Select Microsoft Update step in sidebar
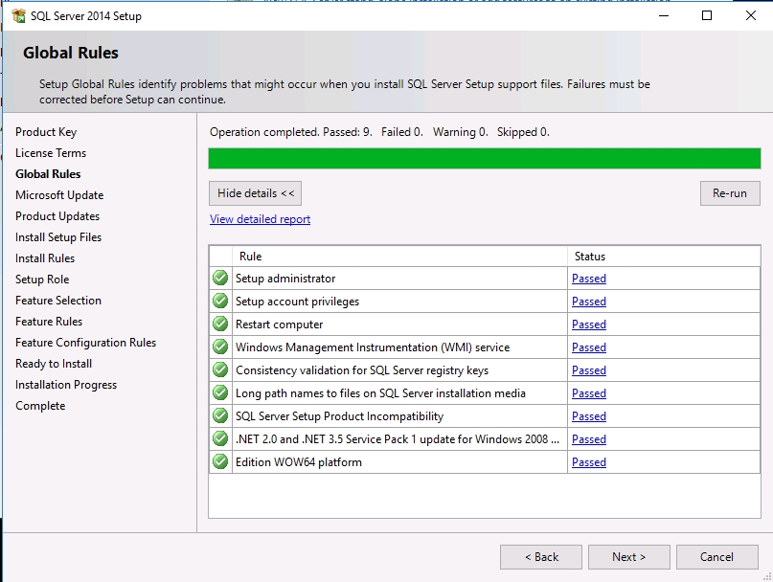Image resolution: width=773 pixels, height=582 pixels. click(59, 195)
